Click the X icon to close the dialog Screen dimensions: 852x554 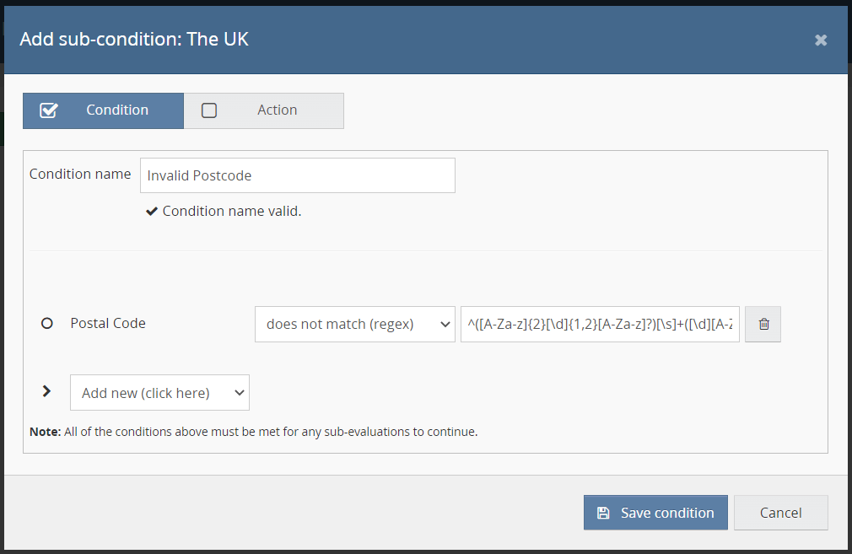point(820,39)
